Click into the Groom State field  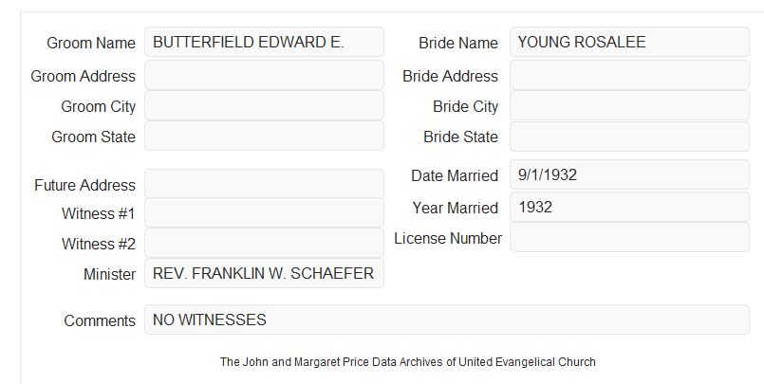[x=264, y=136]
